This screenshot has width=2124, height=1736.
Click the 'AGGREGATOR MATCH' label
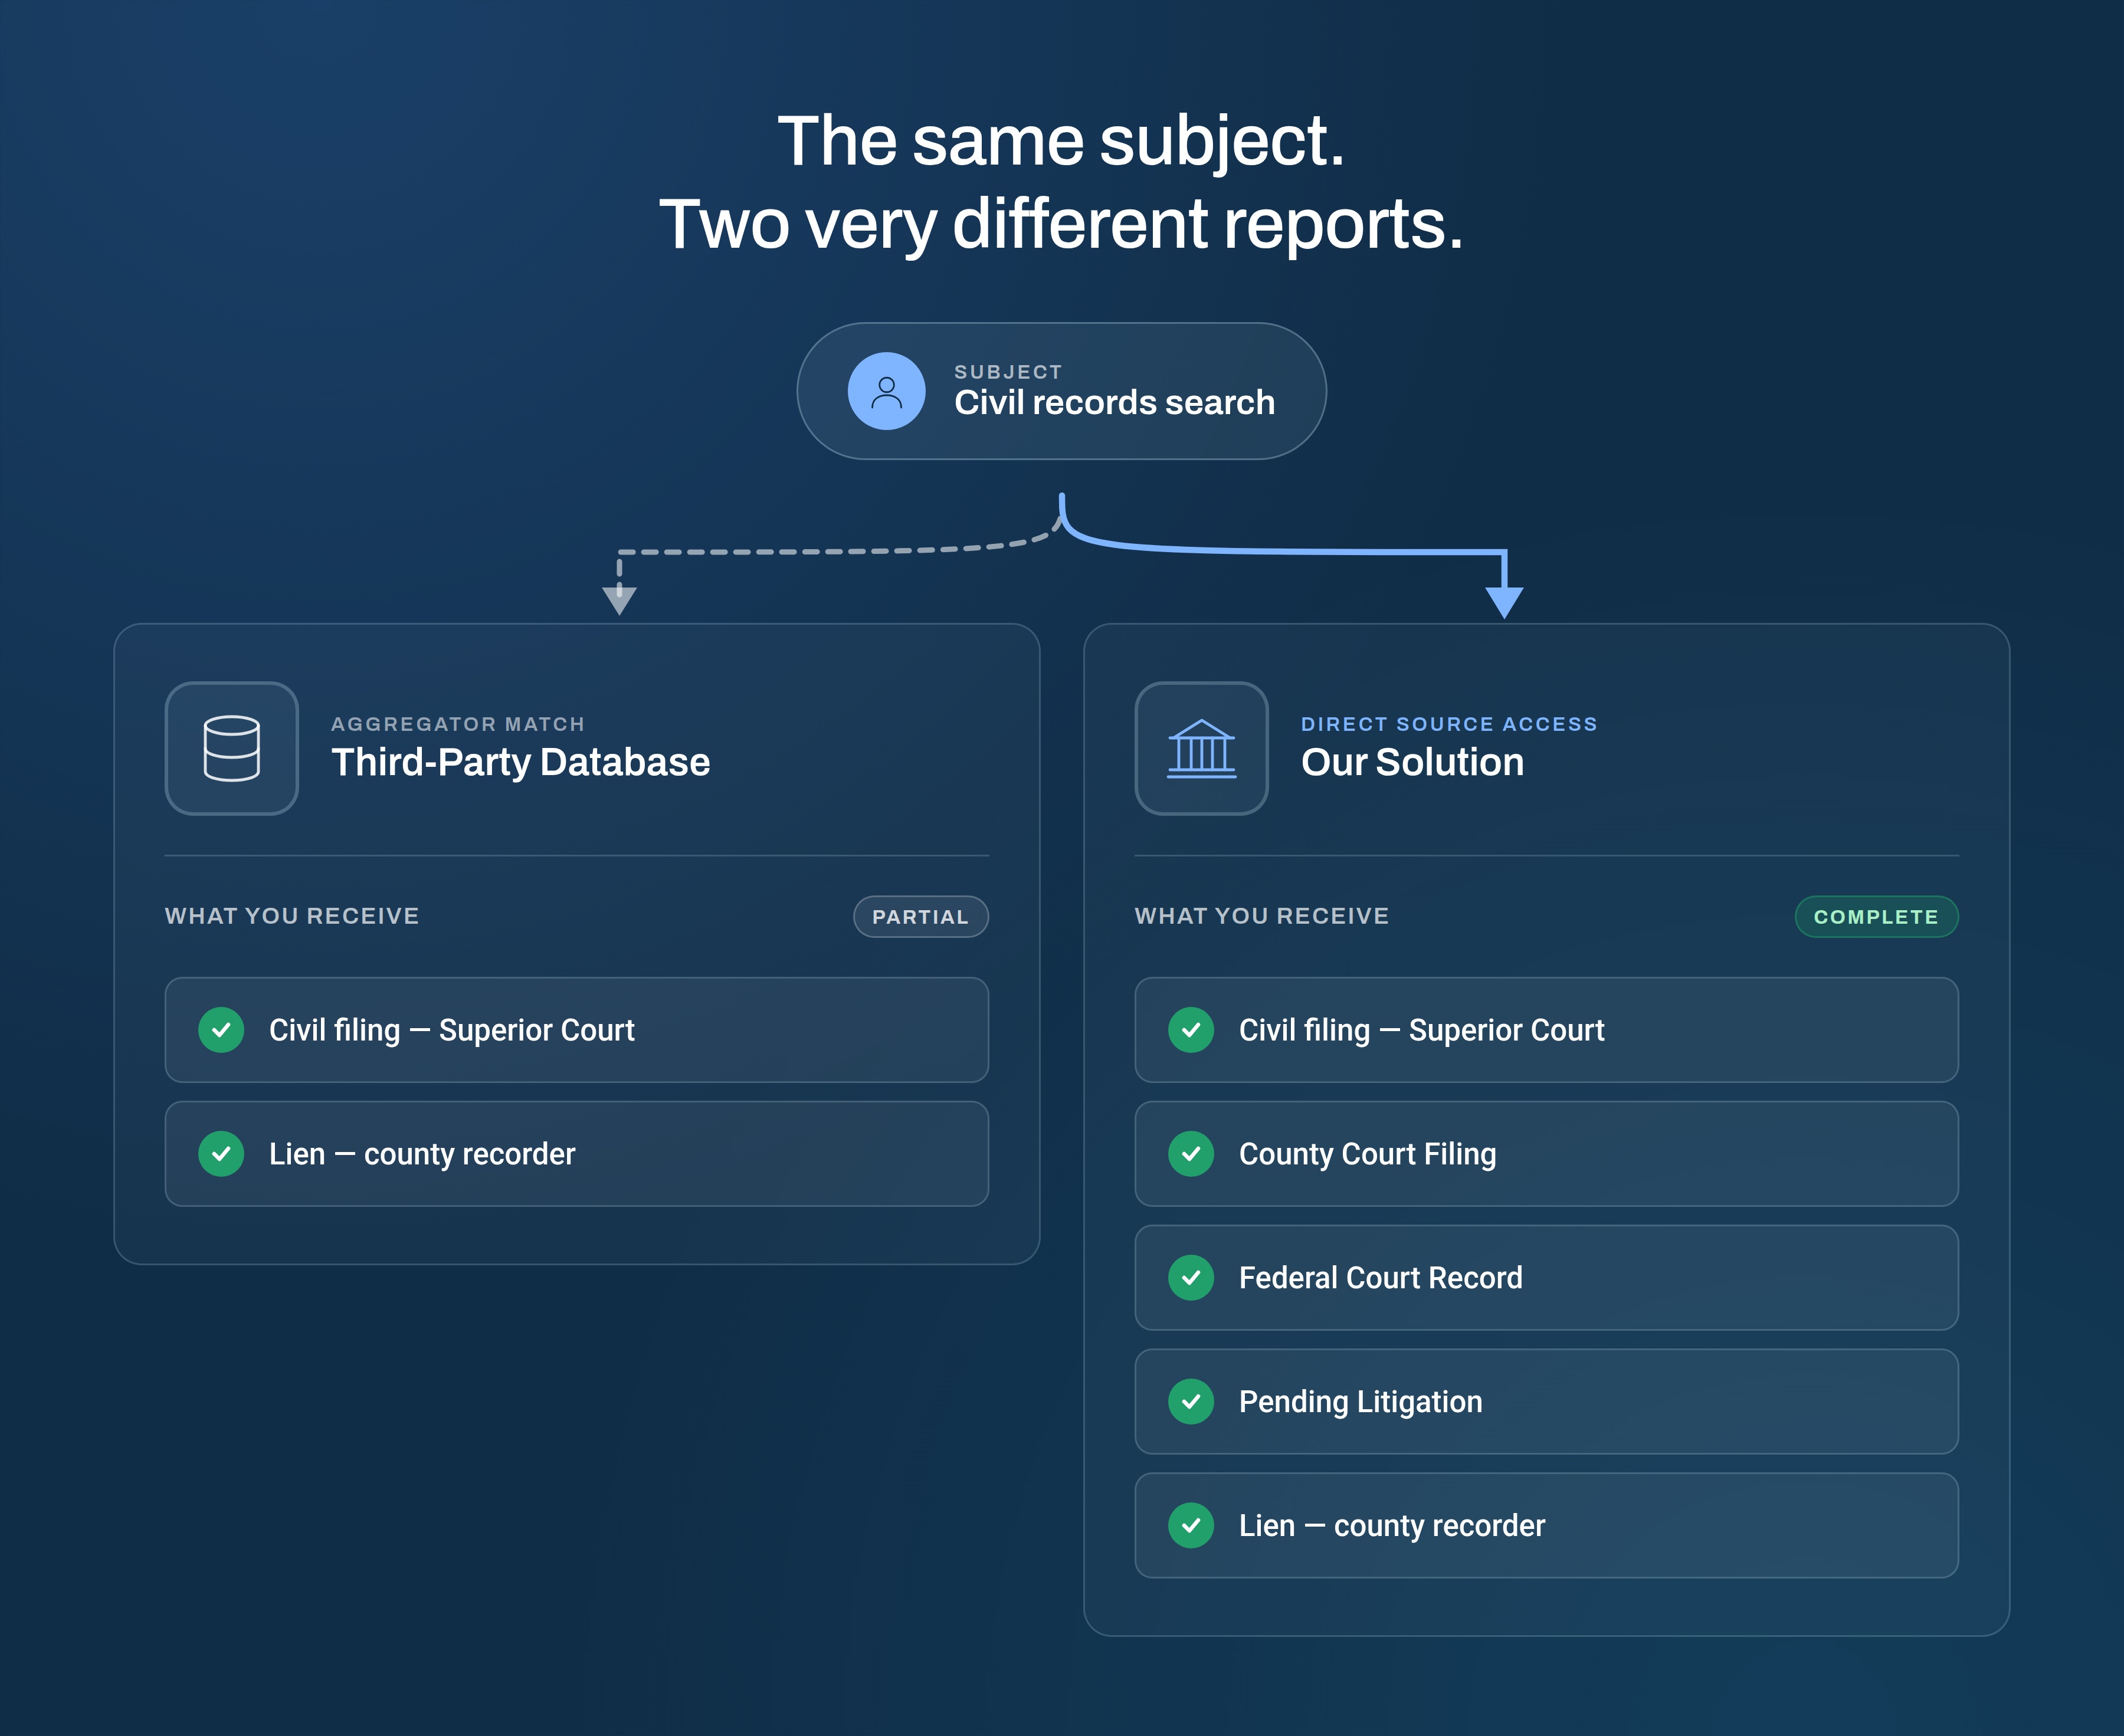(x=458, y=724)
